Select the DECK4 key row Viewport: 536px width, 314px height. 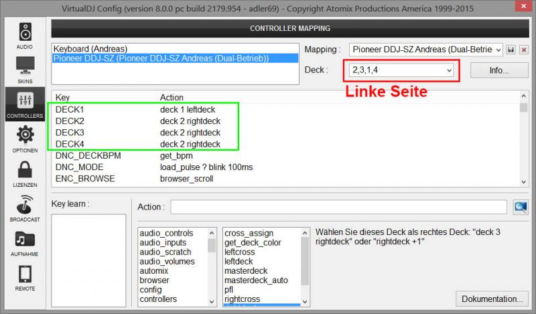coord(285,144)
